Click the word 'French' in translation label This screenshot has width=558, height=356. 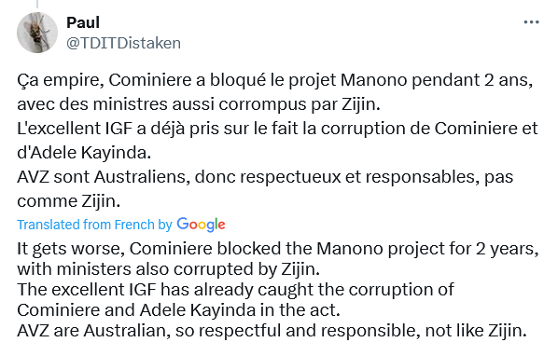click(x=134, y=225)
